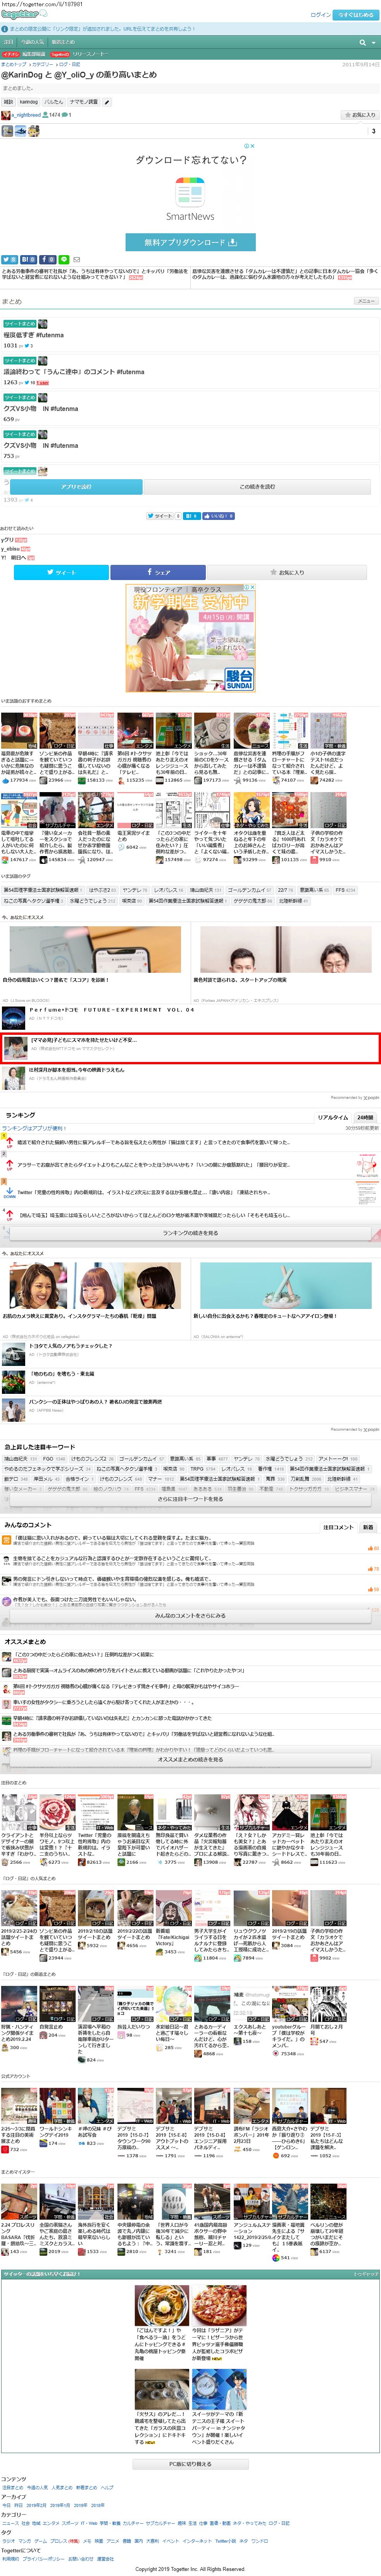Click the お気に入り star button under title
Screen dimensions: 381x2576
click(360, 115)
